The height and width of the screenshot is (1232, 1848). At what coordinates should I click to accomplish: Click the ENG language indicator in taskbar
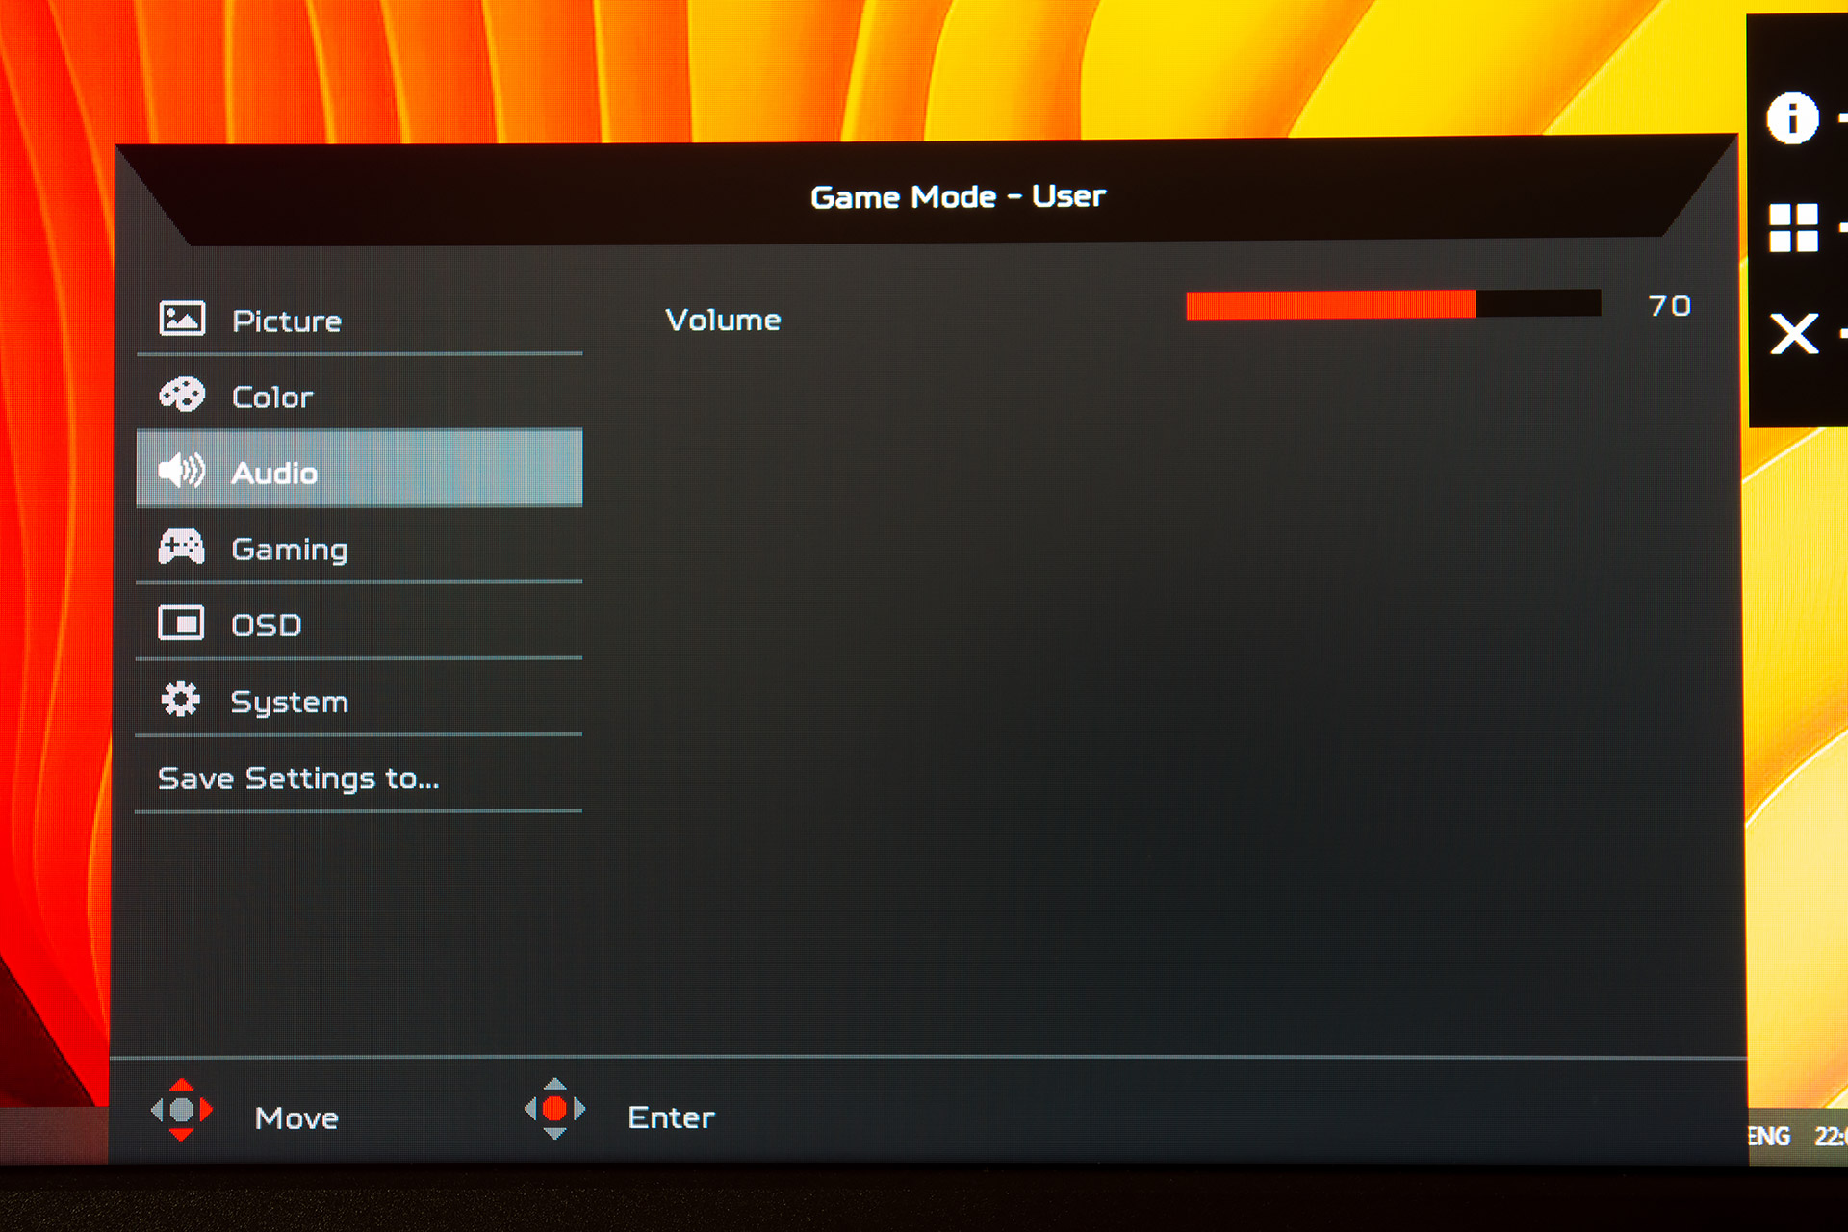point(1768,1137)
